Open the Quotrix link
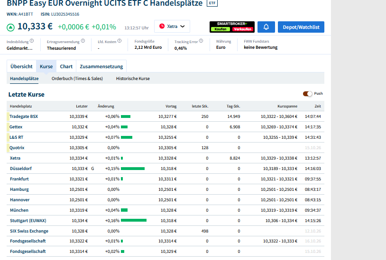 17,148
